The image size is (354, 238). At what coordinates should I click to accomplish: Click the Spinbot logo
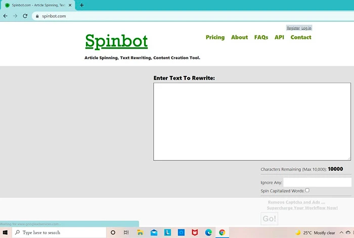[x=116, y=41]
